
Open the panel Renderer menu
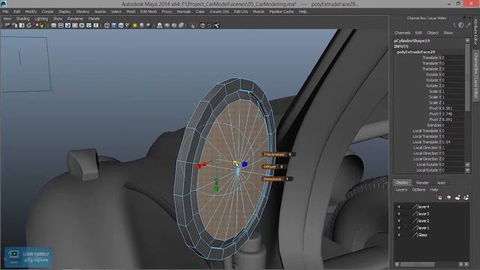point(75,19)
